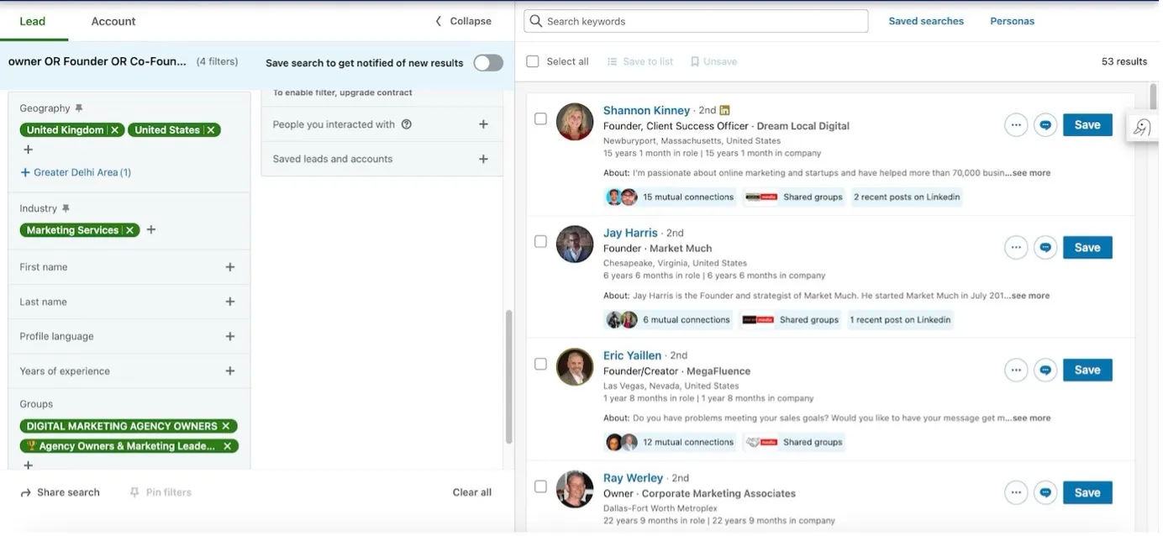Open more options for Jay Harris
Image resolution: width=1163 pixels, height=536 pixels.
(x=1016, y=248)
